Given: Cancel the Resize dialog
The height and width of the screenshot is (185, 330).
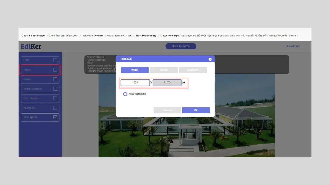Looking at the screenshot, I should click(x=167, y=110).
